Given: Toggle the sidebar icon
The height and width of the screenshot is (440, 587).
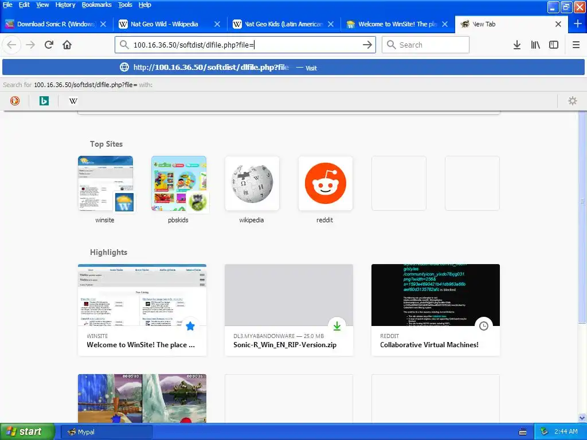Looking at the screenshot, I should tap(554, 45).
